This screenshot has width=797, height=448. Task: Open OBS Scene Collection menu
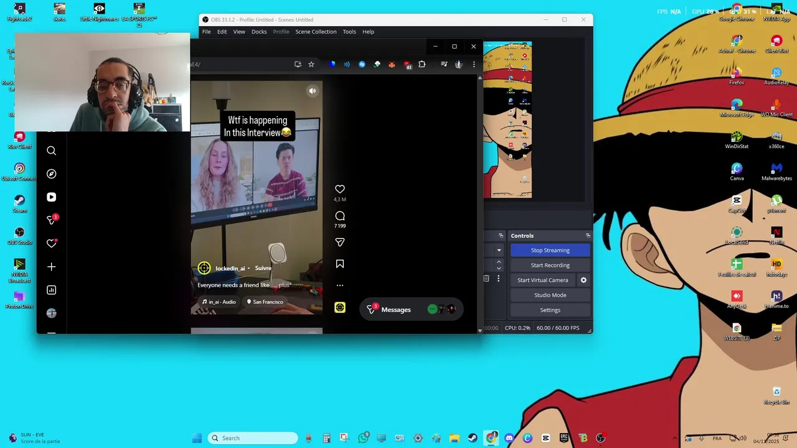click(316, 32)
